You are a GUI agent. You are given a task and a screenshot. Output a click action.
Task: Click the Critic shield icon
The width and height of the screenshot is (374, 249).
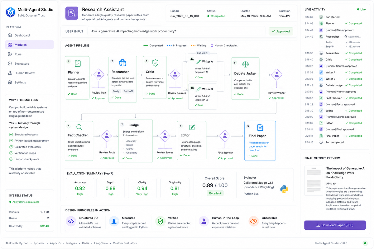coord(155,63)
